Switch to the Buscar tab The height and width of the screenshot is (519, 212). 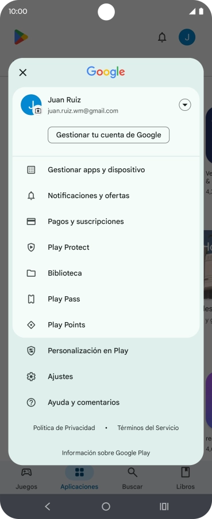pyautogui.click(x=133, y=478)
